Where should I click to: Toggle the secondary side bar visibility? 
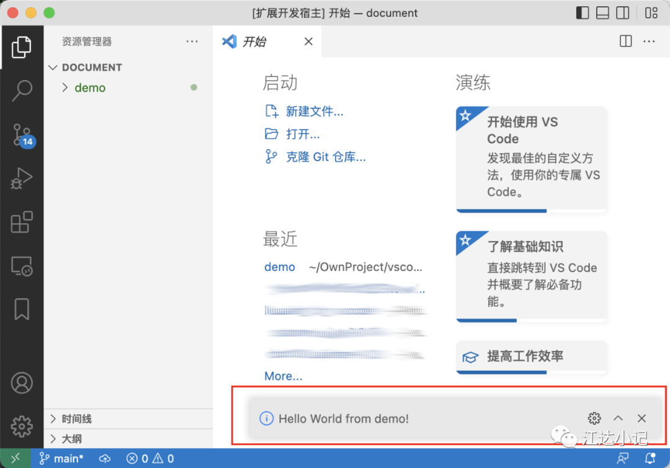point(623,13)
